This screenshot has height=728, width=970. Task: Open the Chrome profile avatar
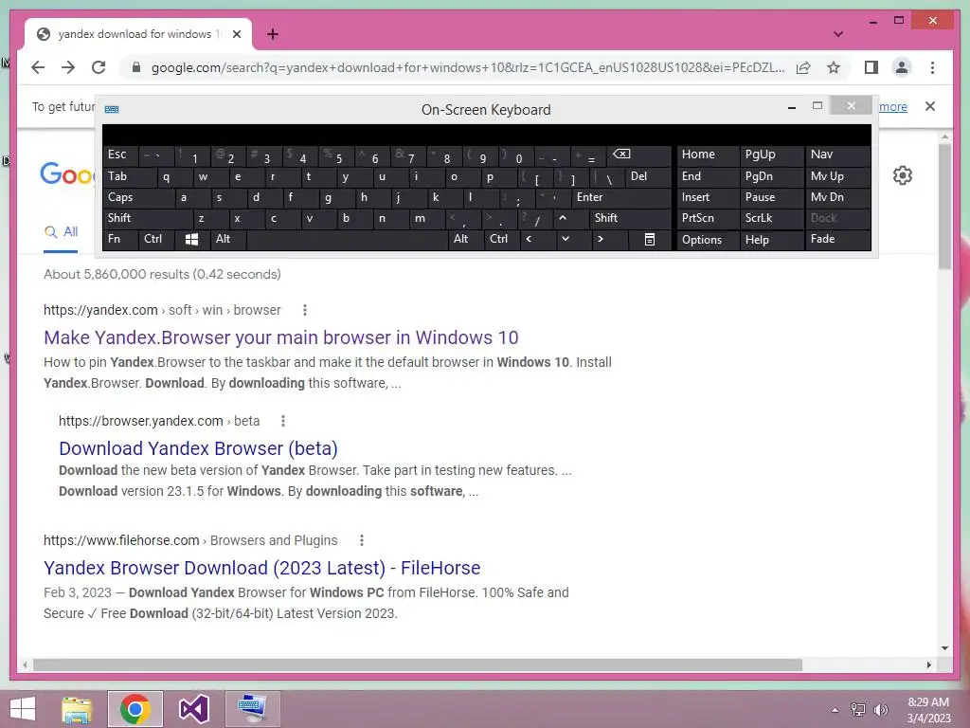pyautogui.click(x=902, y=67)
